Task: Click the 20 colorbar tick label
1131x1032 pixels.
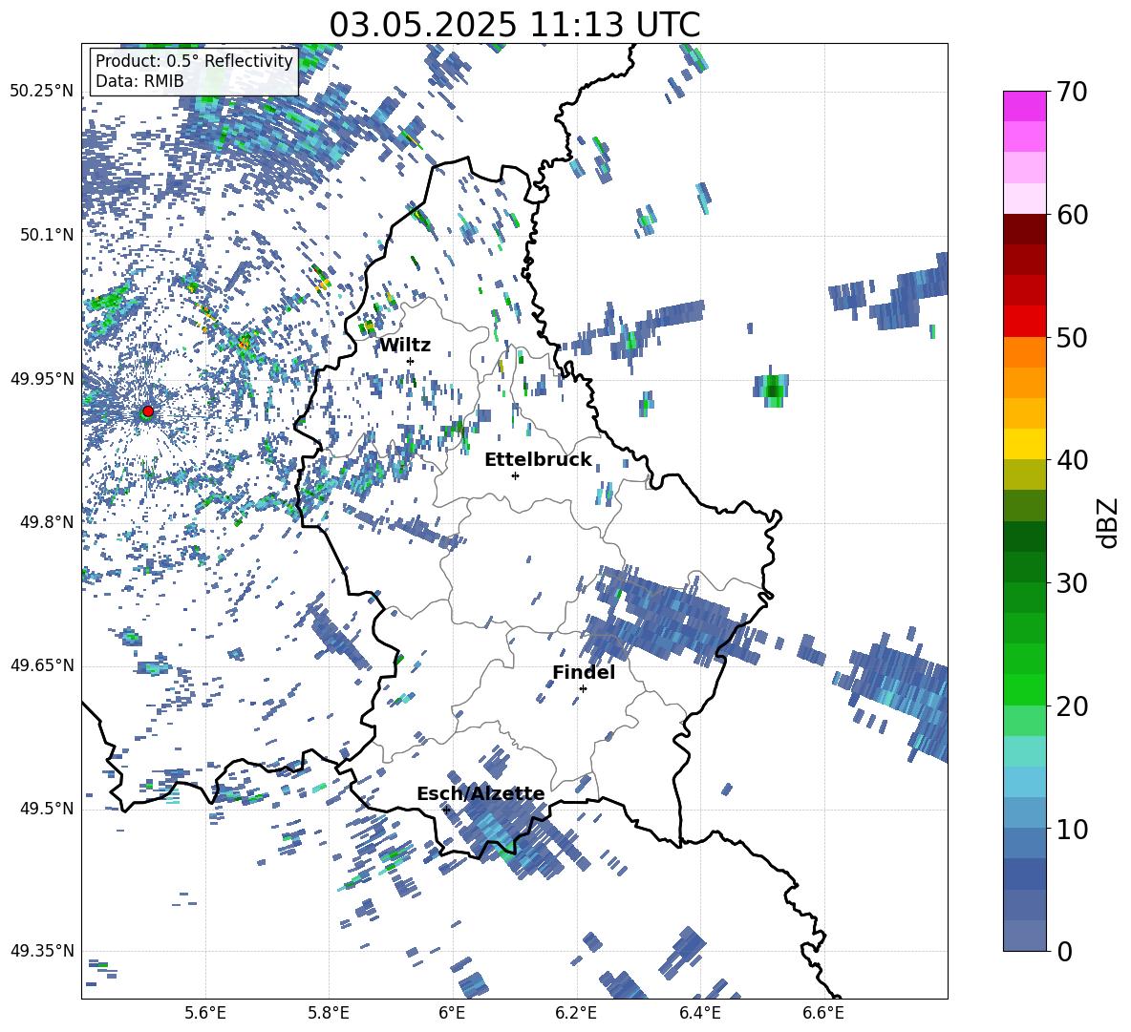Action: point(1071,706)
